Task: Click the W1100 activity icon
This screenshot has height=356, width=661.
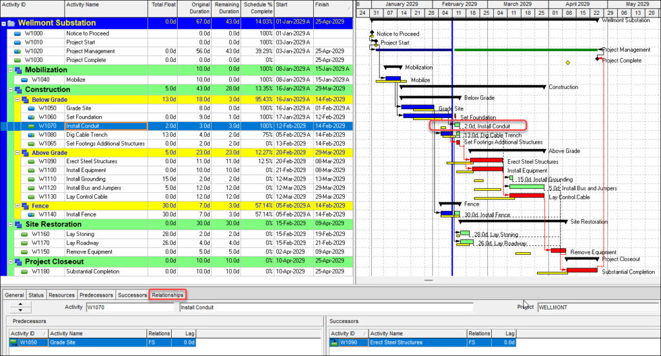Action: [31, 170]
